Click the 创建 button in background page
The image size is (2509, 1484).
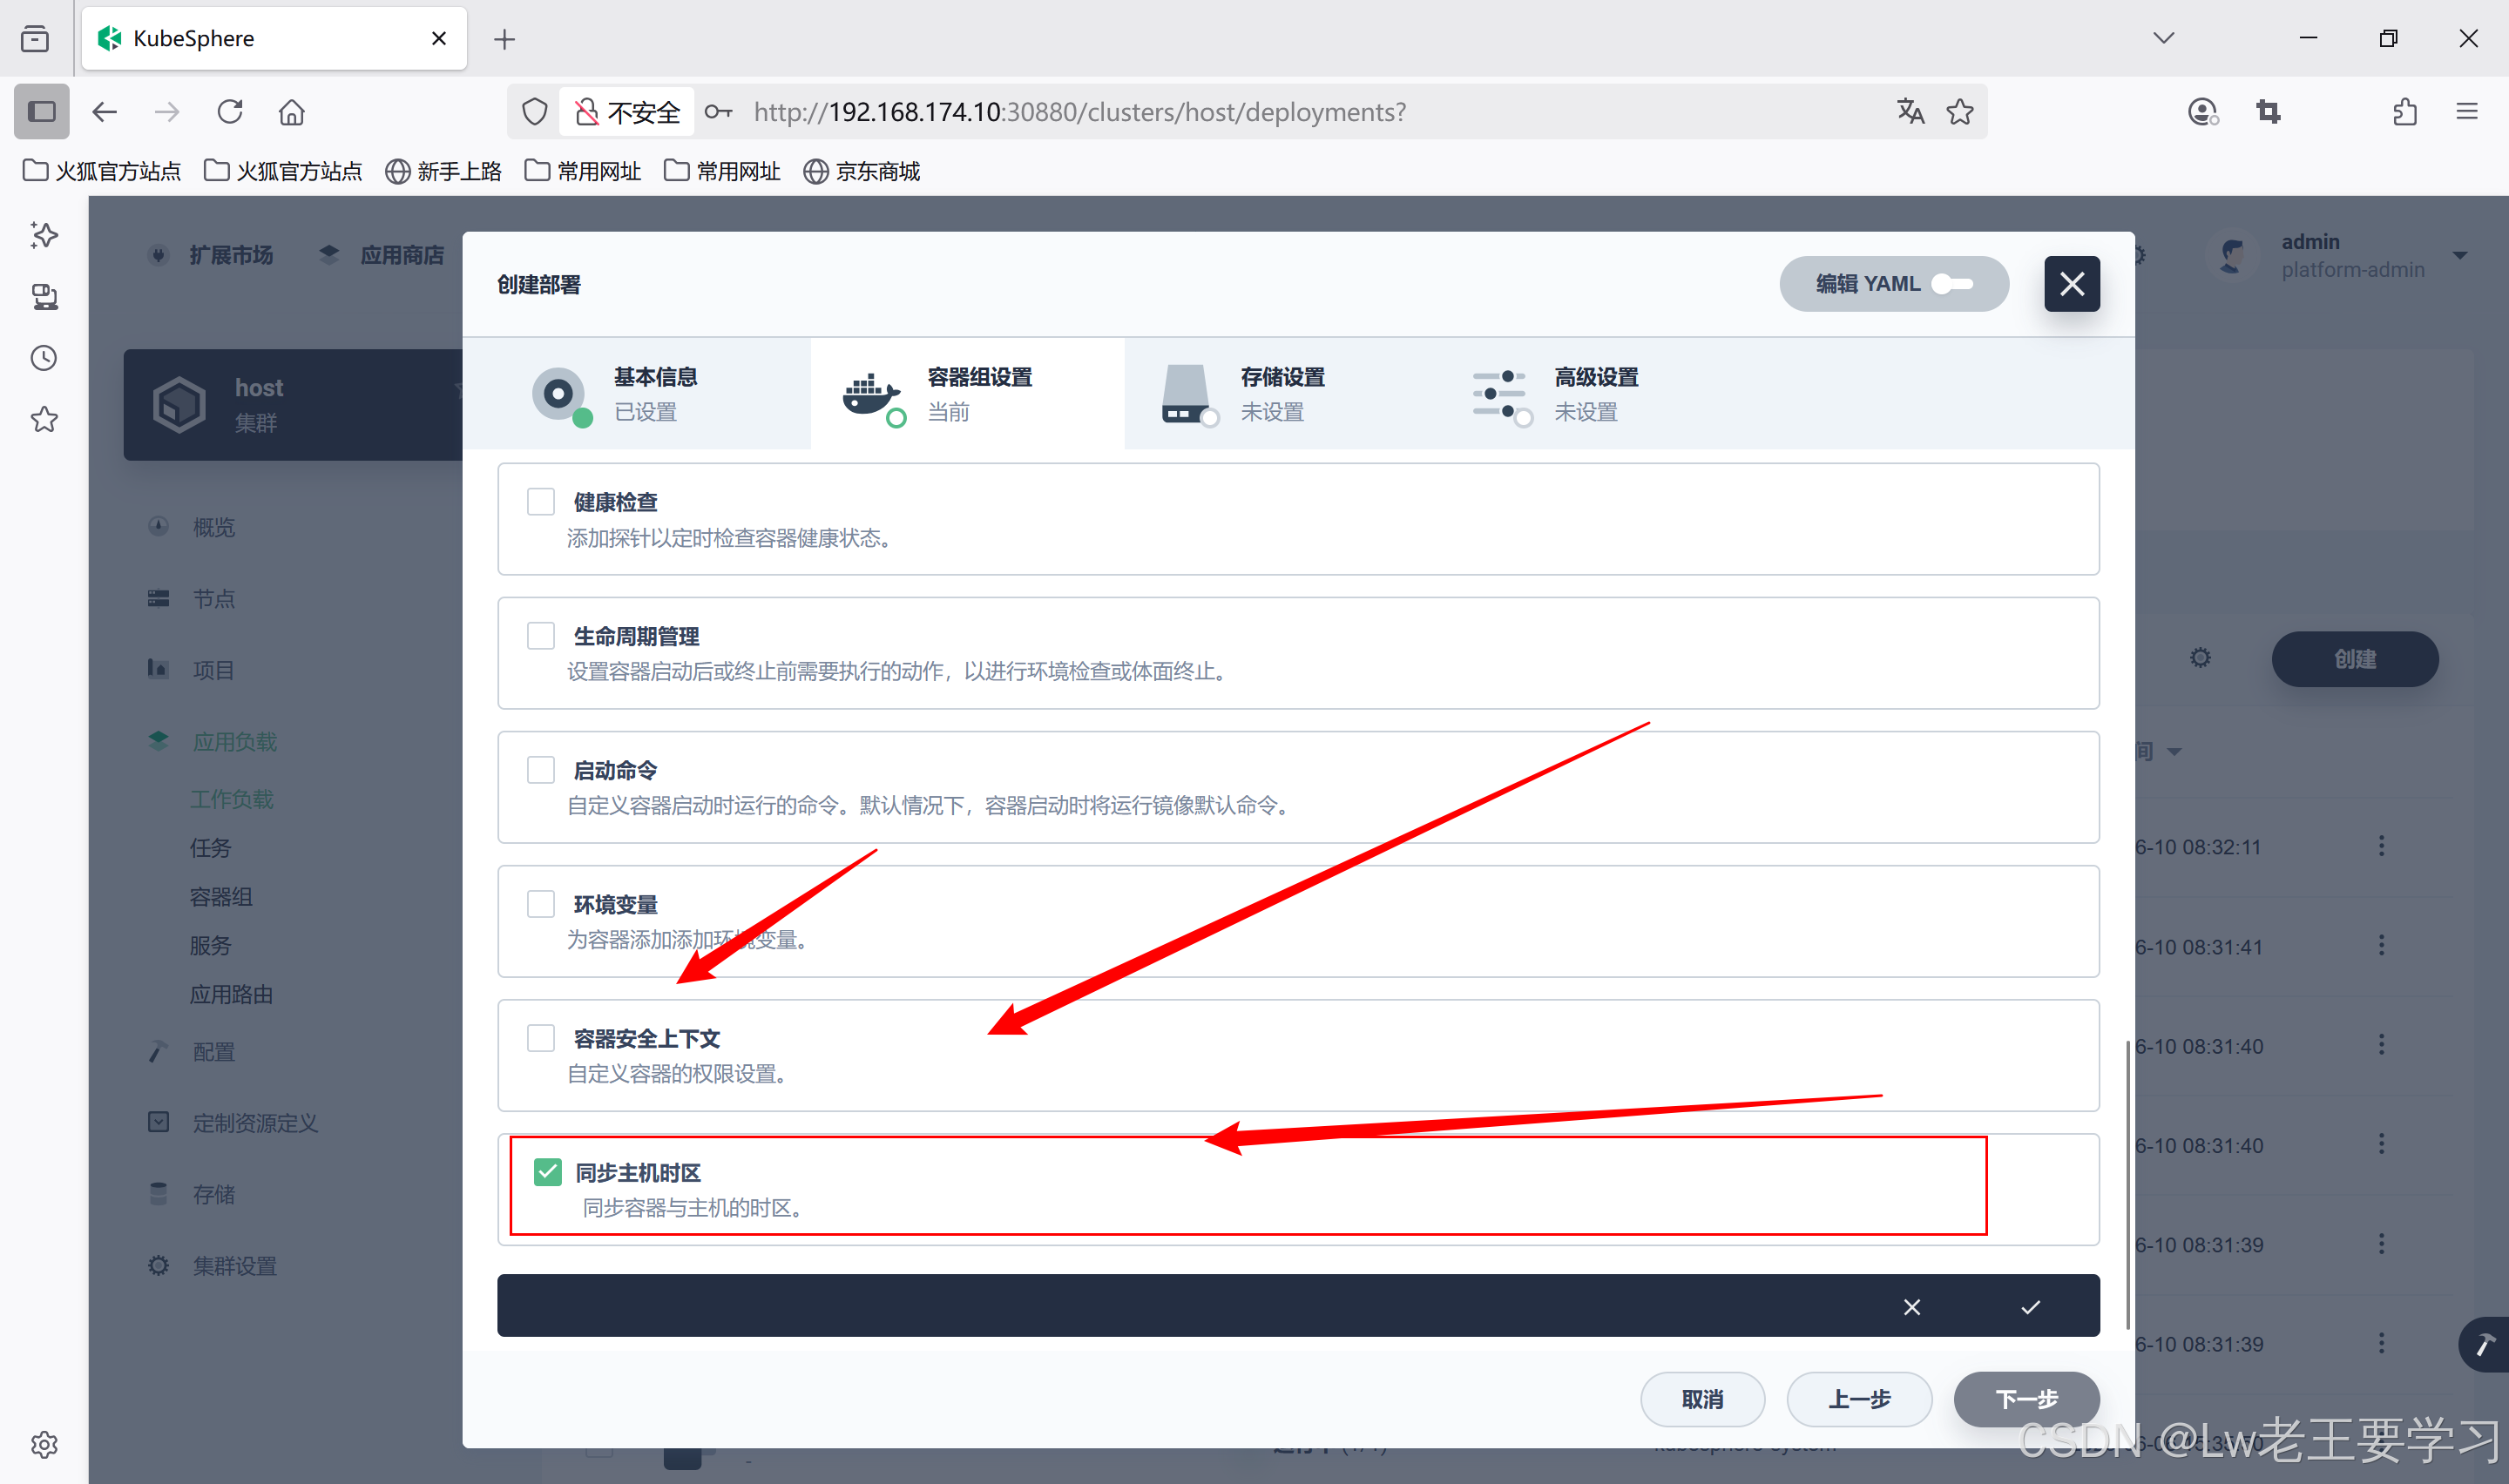(x=2355, y=659)
